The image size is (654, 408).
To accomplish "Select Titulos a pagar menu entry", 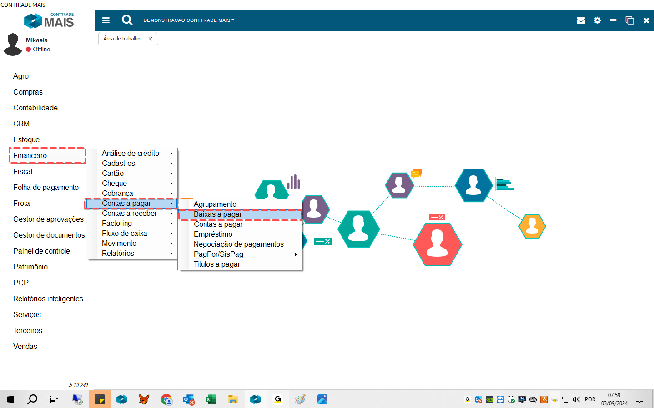I will pyautogui.click(x=240, y=264).
